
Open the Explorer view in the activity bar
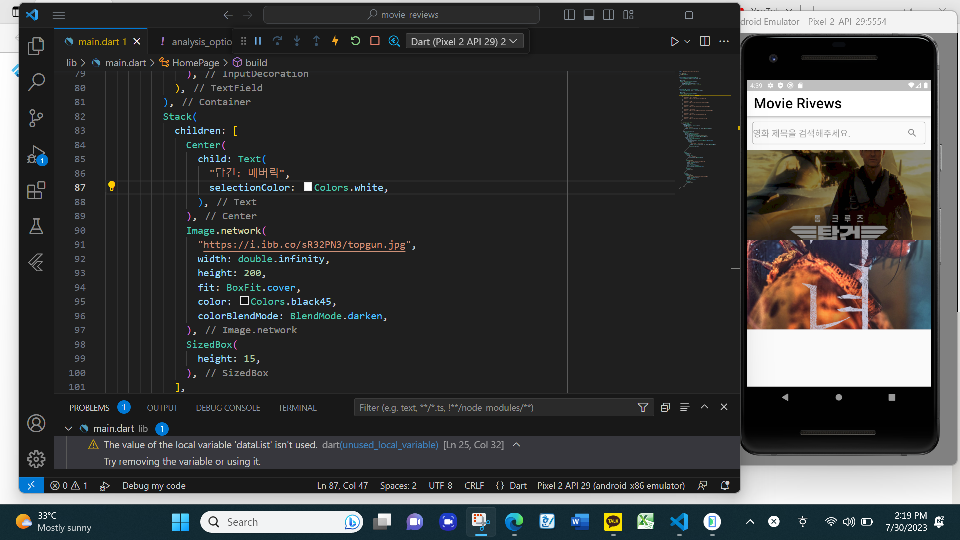coord(36,46)
